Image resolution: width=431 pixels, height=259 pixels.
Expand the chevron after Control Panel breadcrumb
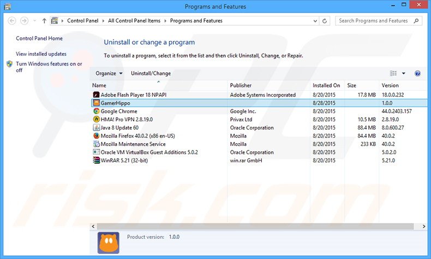click(103, 21)
